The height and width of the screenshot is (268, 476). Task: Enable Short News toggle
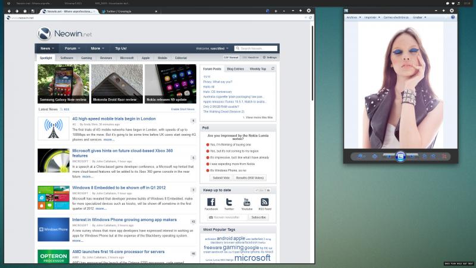point(183,109)
